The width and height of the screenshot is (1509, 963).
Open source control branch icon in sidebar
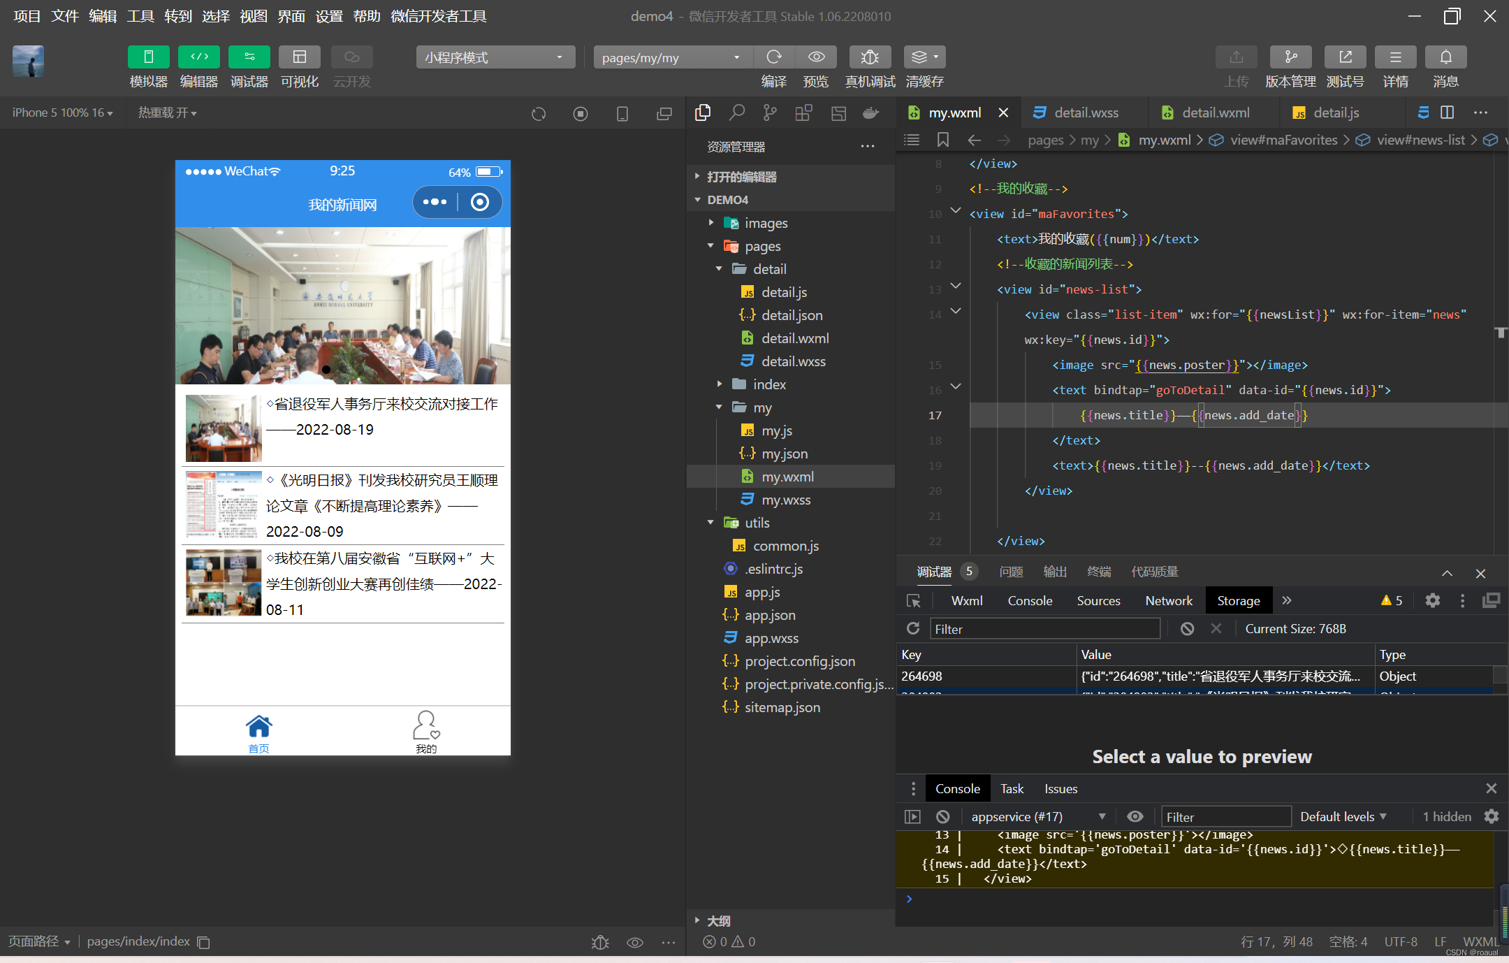[x=770, y=113]
